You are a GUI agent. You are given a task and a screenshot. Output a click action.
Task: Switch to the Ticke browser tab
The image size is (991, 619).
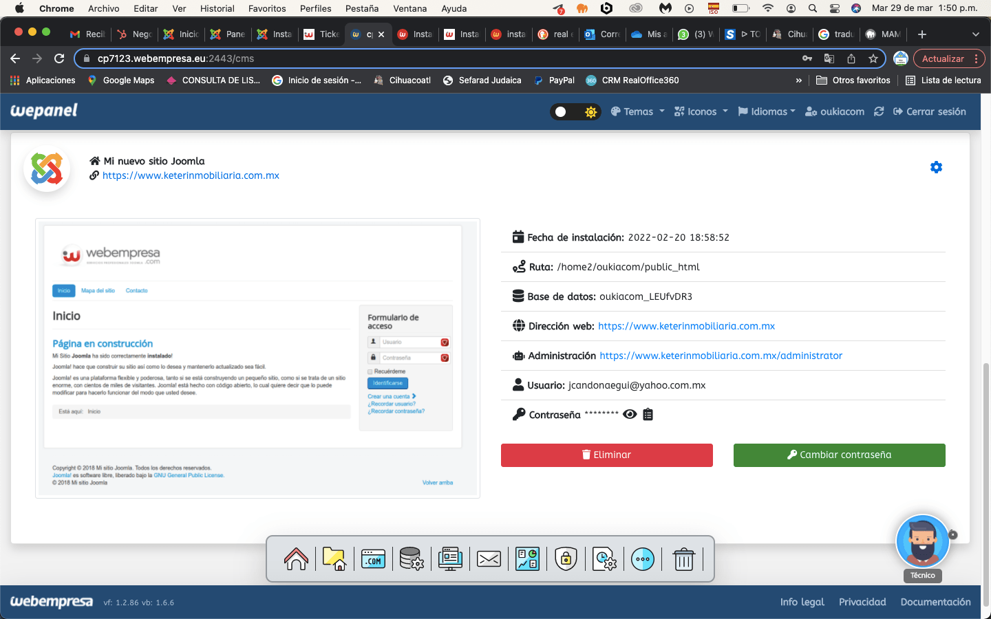(322, 34)
